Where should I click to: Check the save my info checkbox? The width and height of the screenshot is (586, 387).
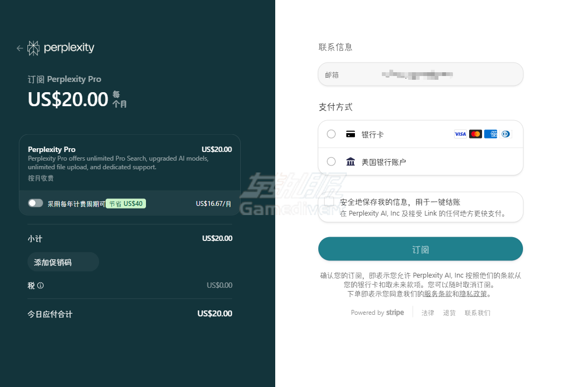tap(329, 201)
